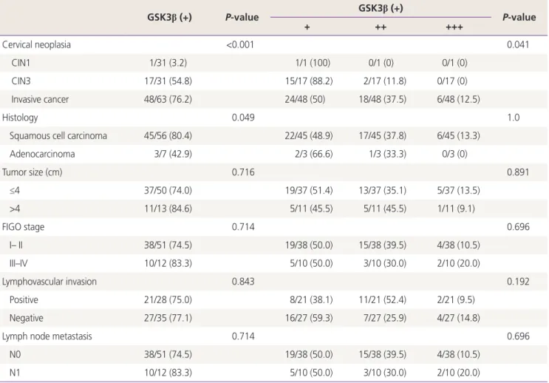Click the Adenocarcinoma row label
Screen dimensions: 549x383
(42, 155)
